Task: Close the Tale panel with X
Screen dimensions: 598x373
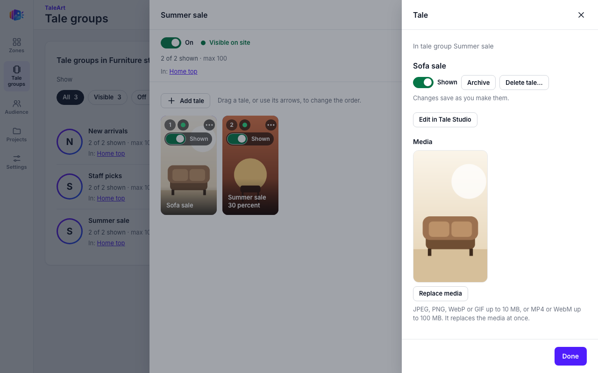Action: pos(581,15)
